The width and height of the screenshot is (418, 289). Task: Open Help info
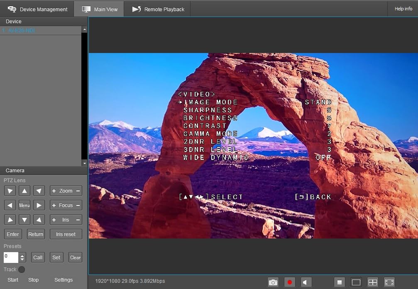(403, 9)
